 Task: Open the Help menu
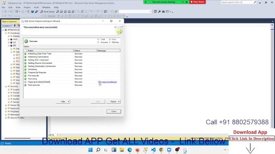(x=56, y=7)
